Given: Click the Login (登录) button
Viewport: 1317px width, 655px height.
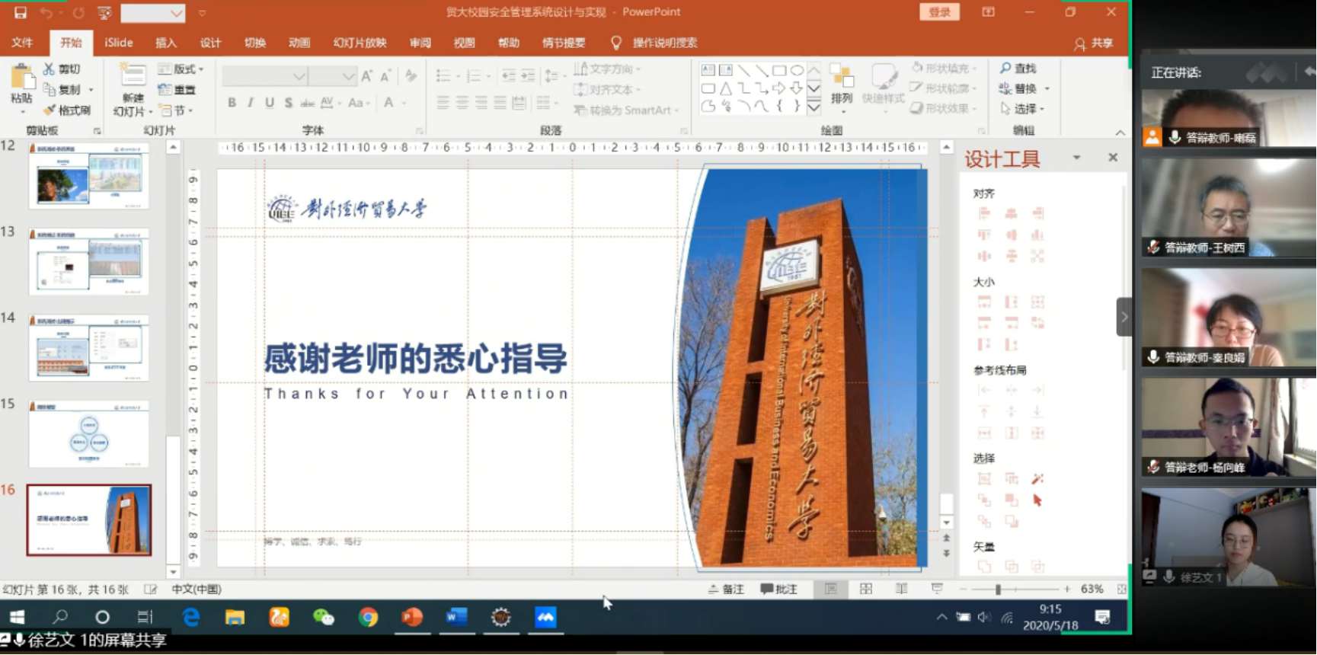Looking at the screenshot, I should tap(939, 12).
